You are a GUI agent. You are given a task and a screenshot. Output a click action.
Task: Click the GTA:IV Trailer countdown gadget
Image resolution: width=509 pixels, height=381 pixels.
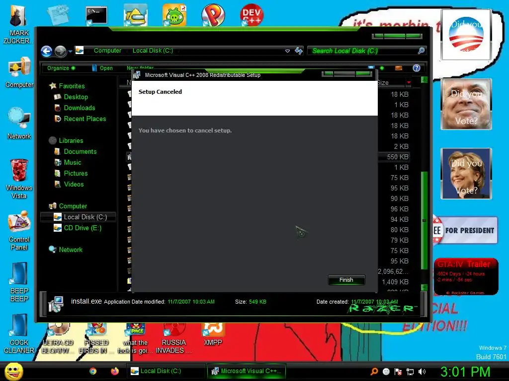point(466,276)
